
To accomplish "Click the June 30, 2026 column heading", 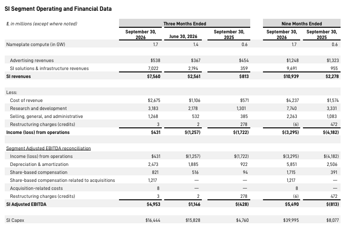I will [x=183, y=36].
